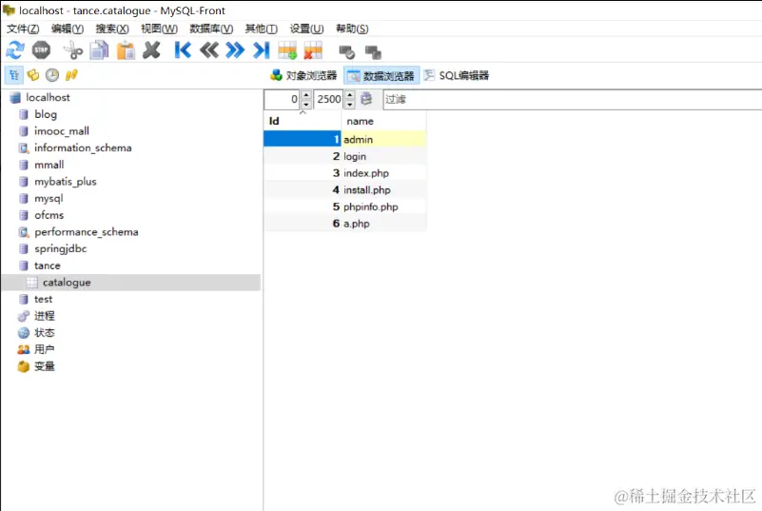Open the yellow fourth sidebar view icon
Screen dimensions: 762x511
point(71,75)
